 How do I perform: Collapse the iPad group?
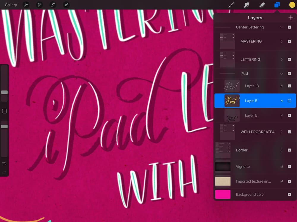(282, 74)
